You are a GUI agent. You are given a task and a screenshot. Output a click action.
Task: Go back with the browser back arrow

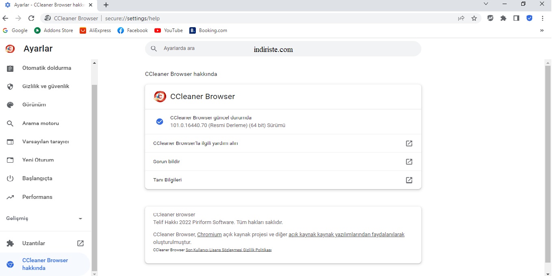click(5, 18)
